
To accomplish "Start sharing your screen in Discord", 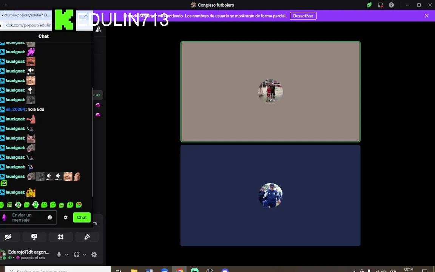I will click(34, 237).
